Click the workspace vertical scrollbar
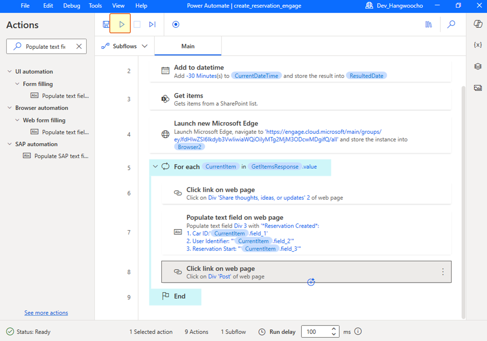 coord(463,202)
